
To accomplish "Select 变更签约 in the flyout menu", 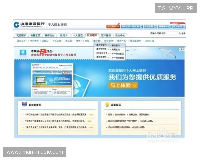I will click(x=117, y=50).
